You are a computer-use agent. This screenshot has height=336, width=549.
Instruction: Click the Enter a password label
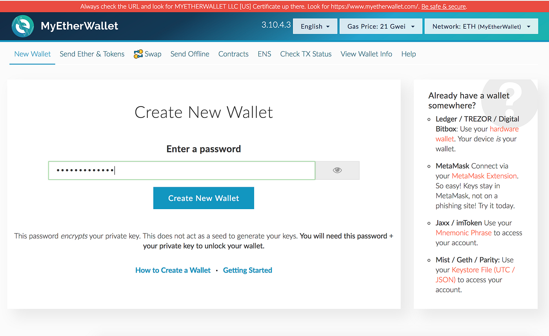click(204, 149)
